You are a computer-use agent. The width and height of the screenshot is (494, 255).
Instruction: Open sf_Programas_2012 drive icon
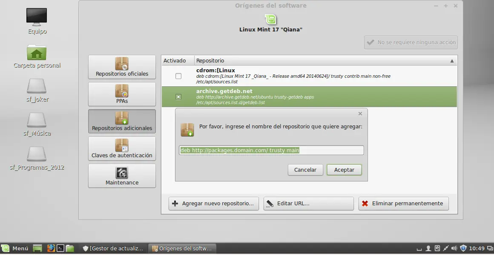pyautogui.click(x=37, y=158)
